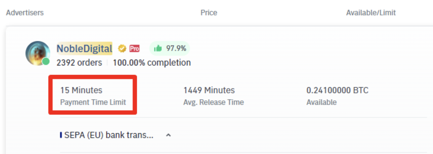Screen dimensions: 433x154
Task: Click the NobleDigital advertiser avatar
Action: pos(38,53)
